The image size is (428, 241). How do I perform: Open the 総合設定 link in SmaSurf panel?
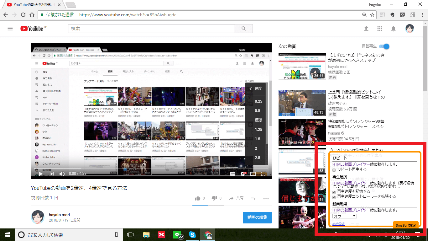pos(339,224)
